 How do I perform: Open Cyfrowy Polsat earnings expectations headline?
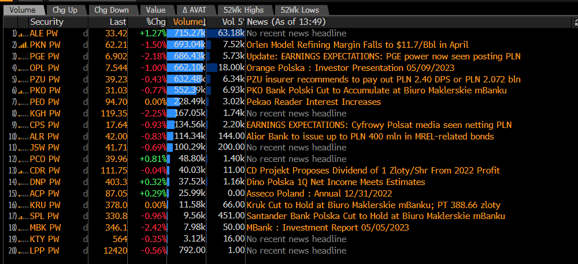(379, 125)
